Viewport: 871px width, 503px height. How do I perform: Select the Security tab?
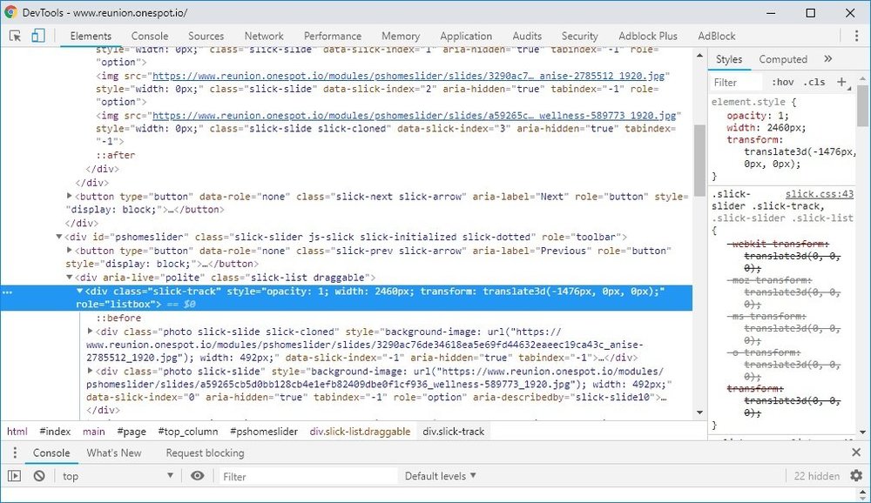coord(579,36)
